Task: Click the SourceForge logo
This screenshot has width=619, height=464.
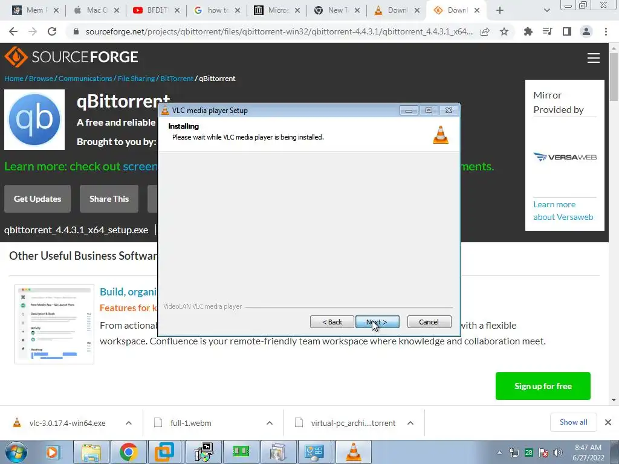Action: coord(71,57)
